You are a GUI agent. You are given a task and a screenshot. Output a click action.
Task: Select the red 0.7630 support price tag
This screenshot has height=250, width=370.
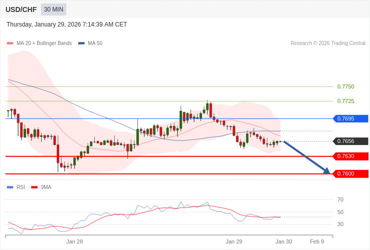350,156
